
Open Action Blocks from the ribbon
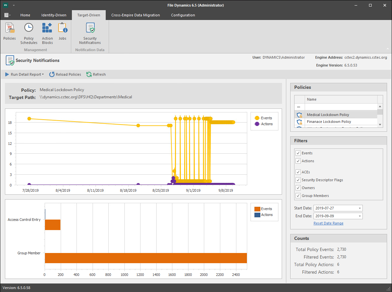tap(47, 29)
